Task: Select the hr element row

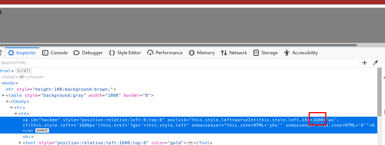Action: [189, 89]
